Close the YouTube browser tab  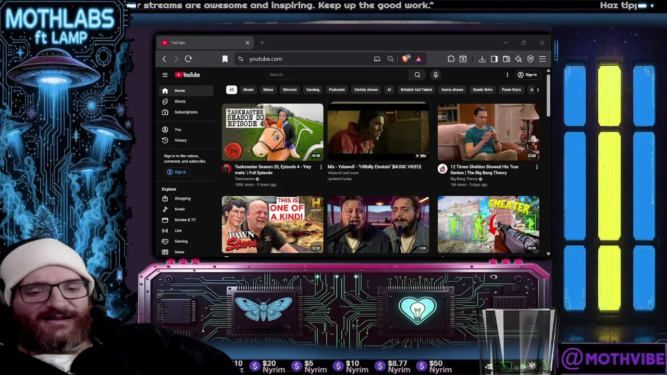[248, 43]
